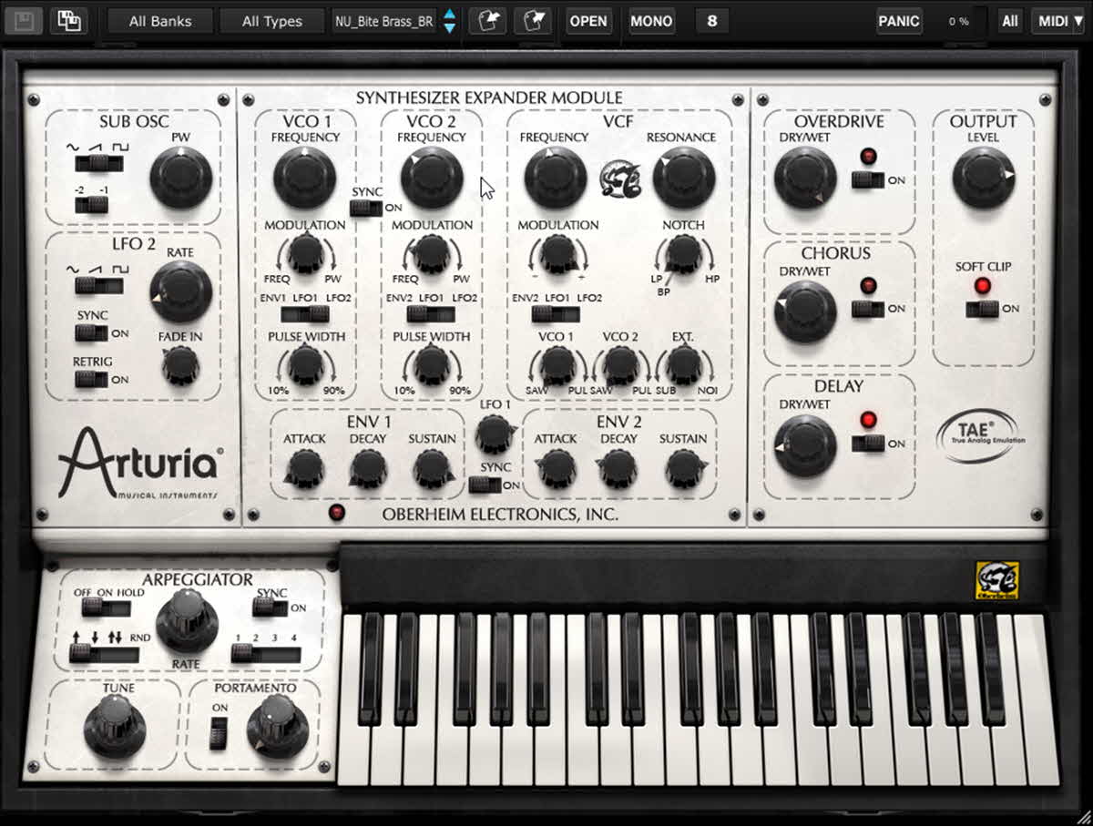Click the import preset icon

coord(487,21)
